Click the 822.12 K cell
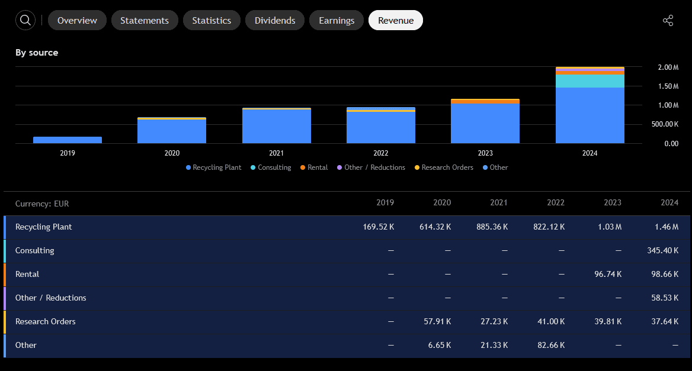692x371 pixels. click(549, 227)
